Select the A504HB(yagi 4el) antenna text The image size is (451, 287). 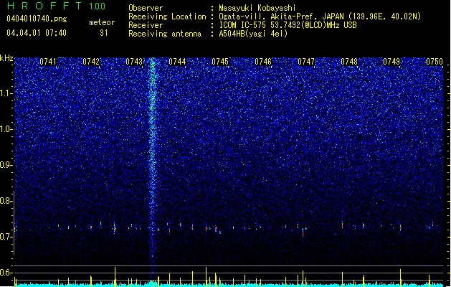pyautogui.click(x=253, y=34)
